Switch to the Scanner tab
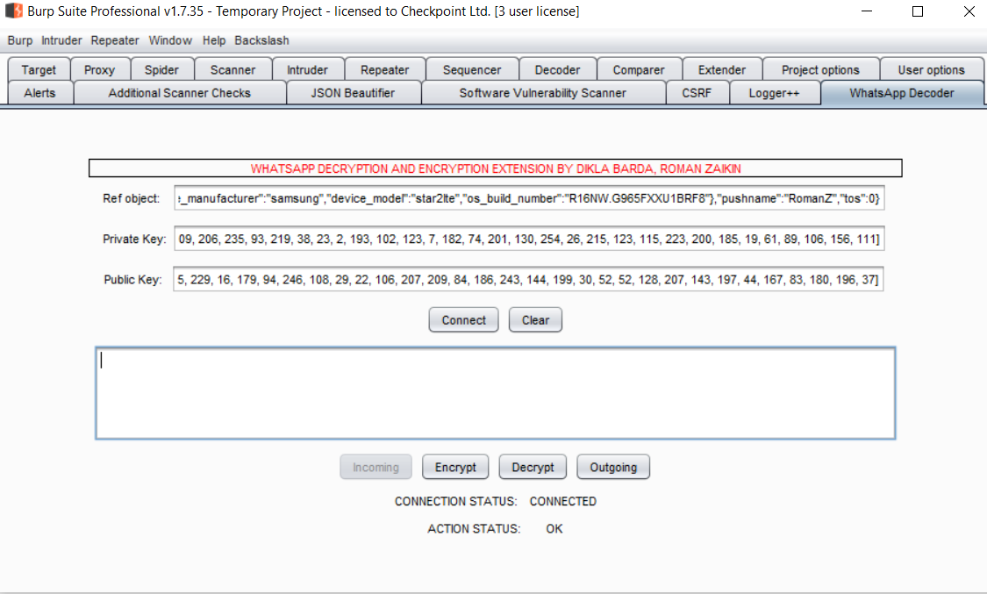The height and width of the screenshot is (594, 987). pos(232,70)
